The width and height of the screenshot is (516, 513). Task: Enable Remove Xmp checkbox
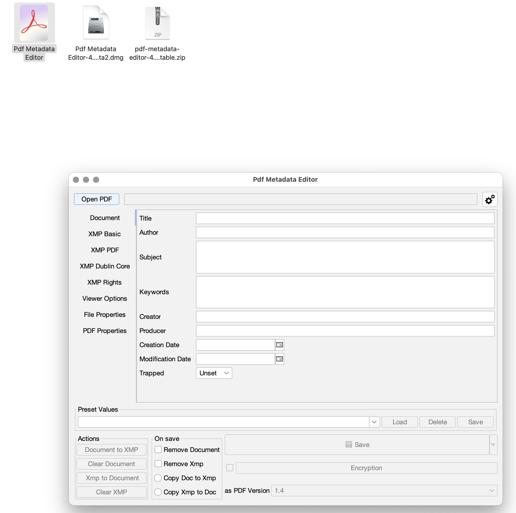coord(158,464)
